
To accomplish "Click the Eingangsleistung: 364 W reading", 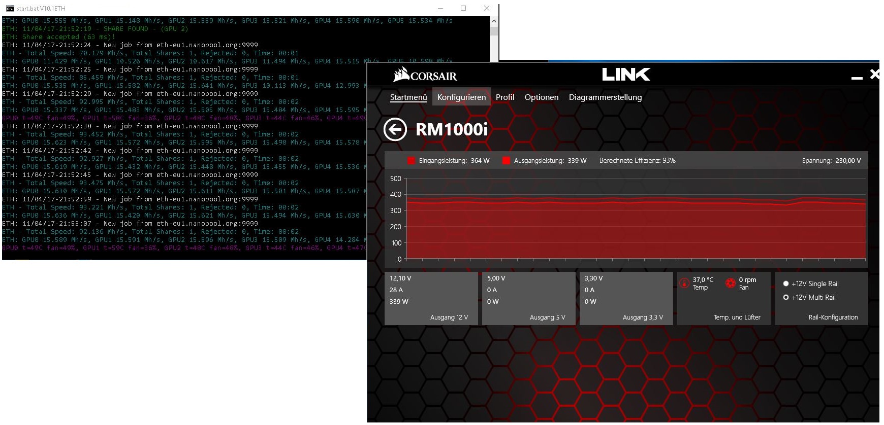I will (x=454, y=160).
